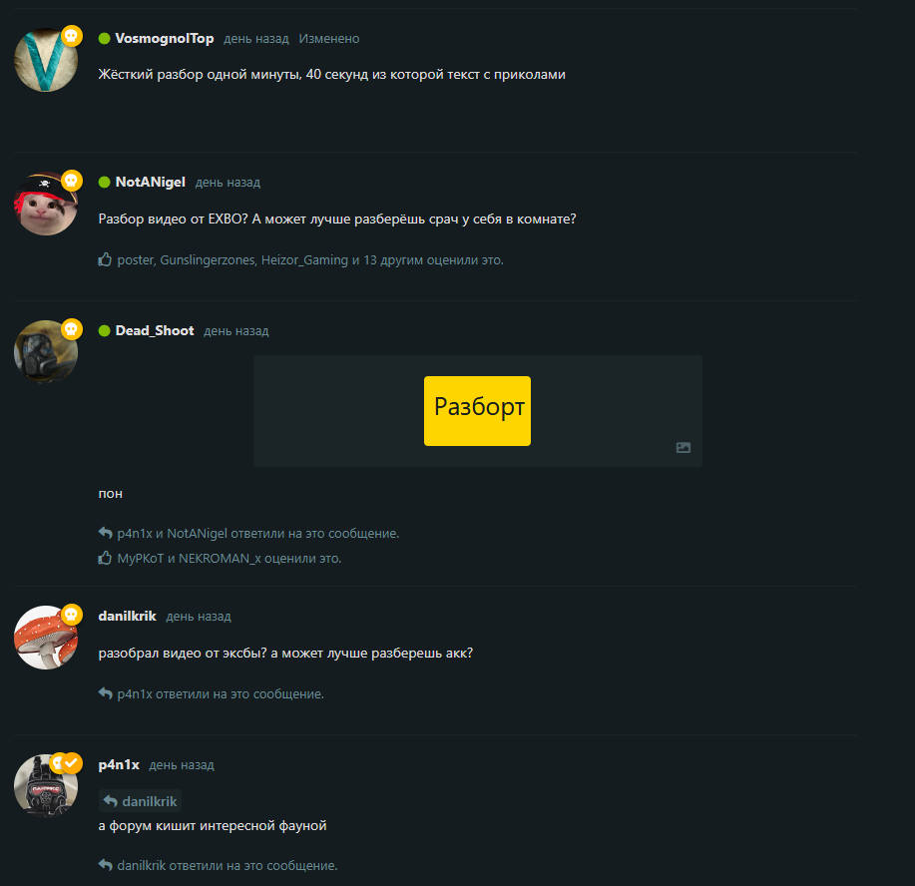Click MyPKoT in the likes list
Viewport: 915px width, 886px height.
pyautogui.click(x=141, y=558)
